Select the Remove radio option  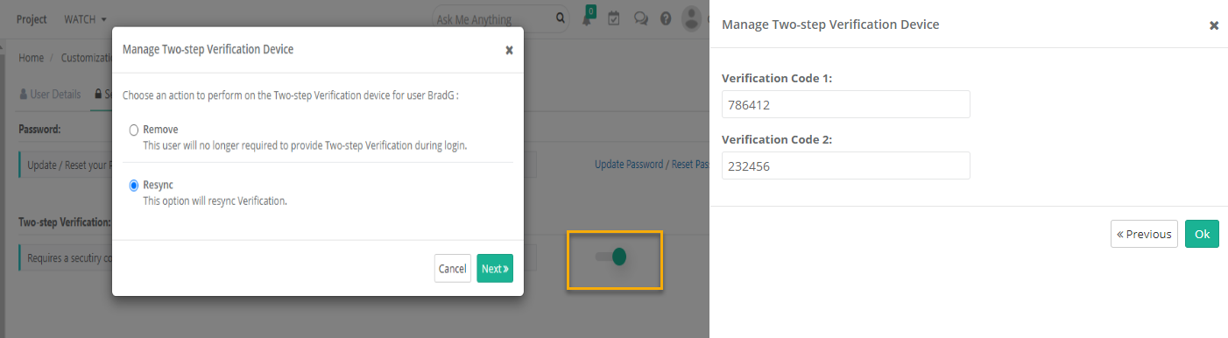tap(134, 130)
